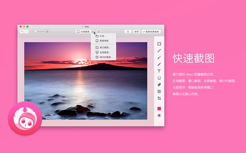Choose 打开... from the dropdown menu
This screenshot has height=153, width=246.
click(x=103, y=36)
